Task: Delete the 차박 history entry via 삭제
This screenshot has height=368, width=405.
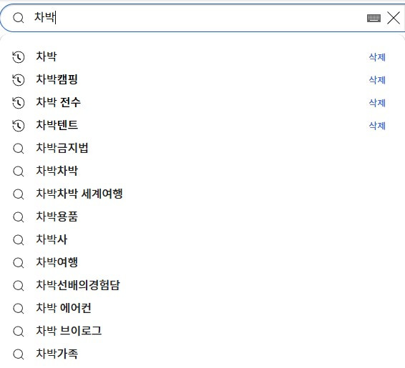Action: [377, 57]
